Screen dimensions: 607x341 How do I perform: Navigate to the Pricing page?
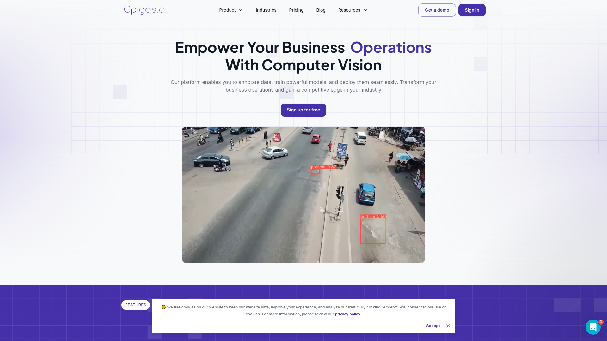pos(296,10)
